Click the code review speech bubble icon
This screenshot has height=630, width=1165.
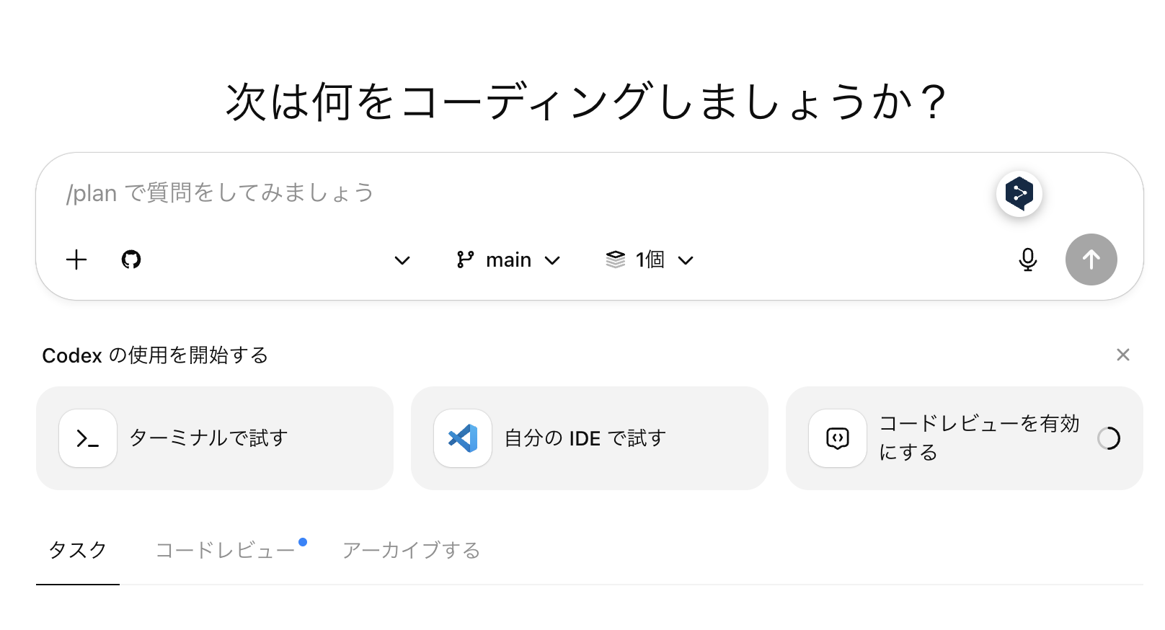(x=836, y=438)
